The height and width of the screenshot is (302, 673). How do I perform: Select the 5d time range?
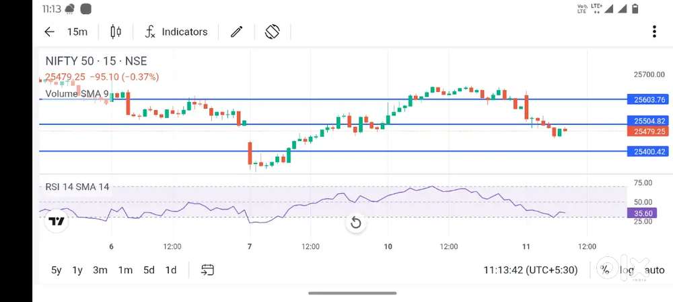pyautogui.click(x=149, y=270)
